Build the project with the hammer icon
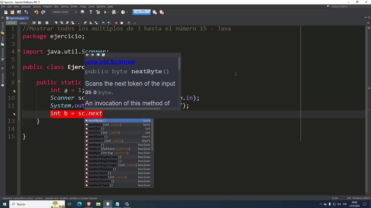371x208 pixels. click(x=91, y=12)
